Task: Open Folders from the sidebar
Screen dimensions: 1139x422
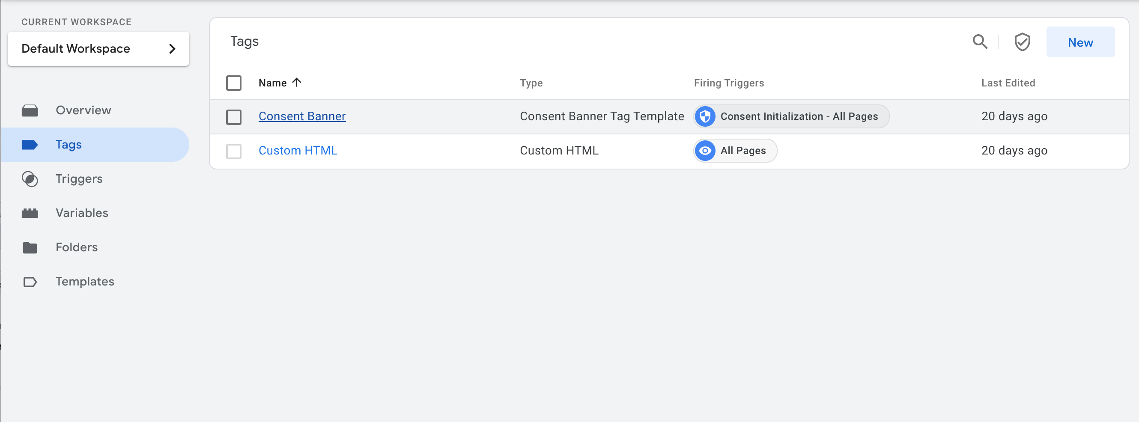Action: point(95,247)
